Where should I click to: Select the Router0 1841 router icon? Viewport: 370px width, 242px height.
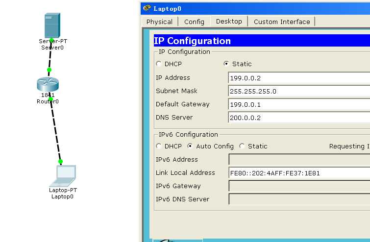(x=48, y=84)
